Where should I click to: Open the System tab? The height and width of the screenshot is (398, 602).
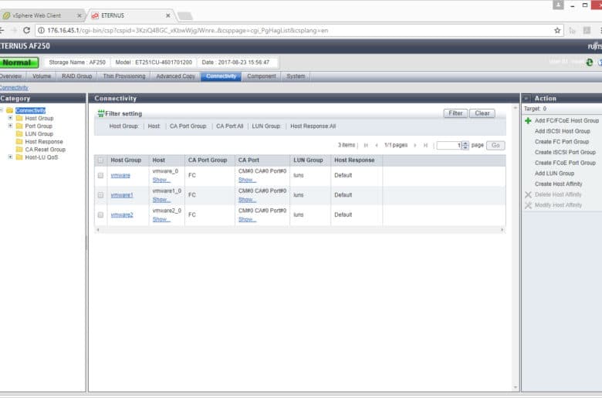(296, 76)
